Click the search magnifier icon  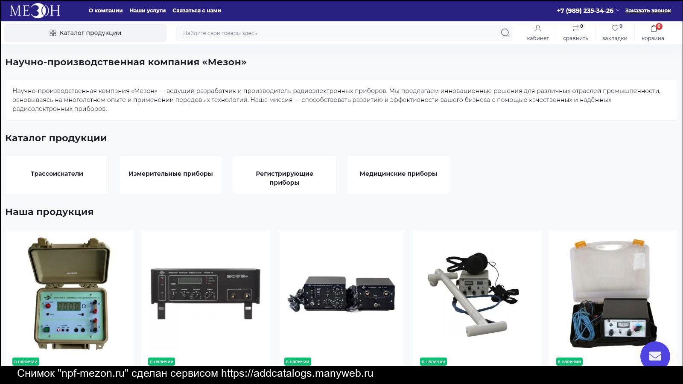[505, 33]
